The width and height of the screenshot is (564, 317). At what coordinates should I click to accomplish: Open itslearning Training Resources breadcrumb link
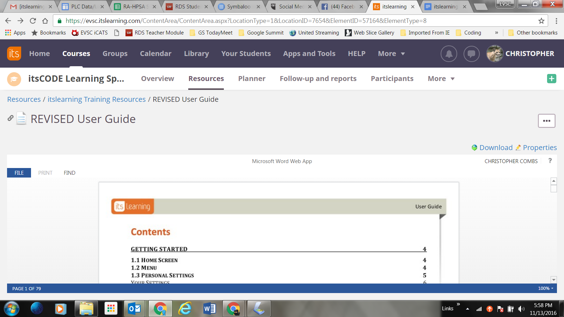97,99
